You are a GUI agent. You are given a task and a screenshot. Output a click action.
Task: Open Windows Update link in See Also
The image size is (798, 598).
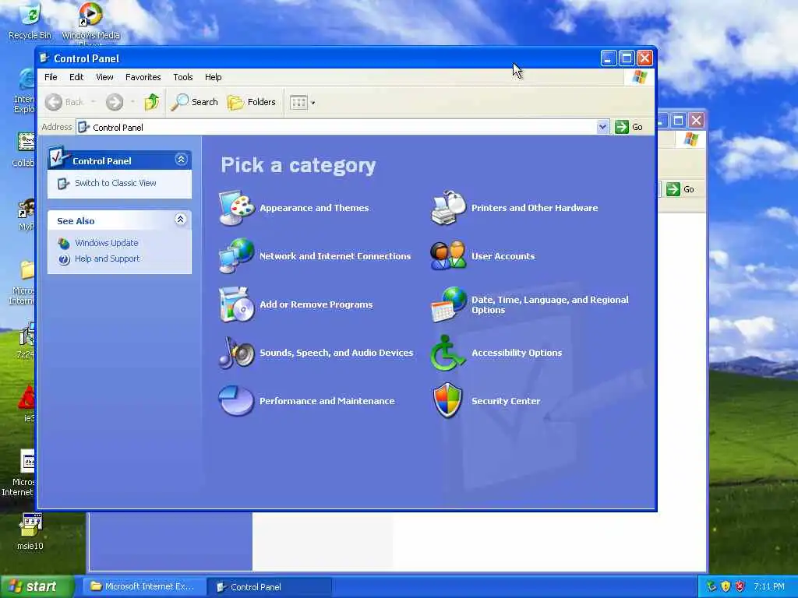point(106,243)
